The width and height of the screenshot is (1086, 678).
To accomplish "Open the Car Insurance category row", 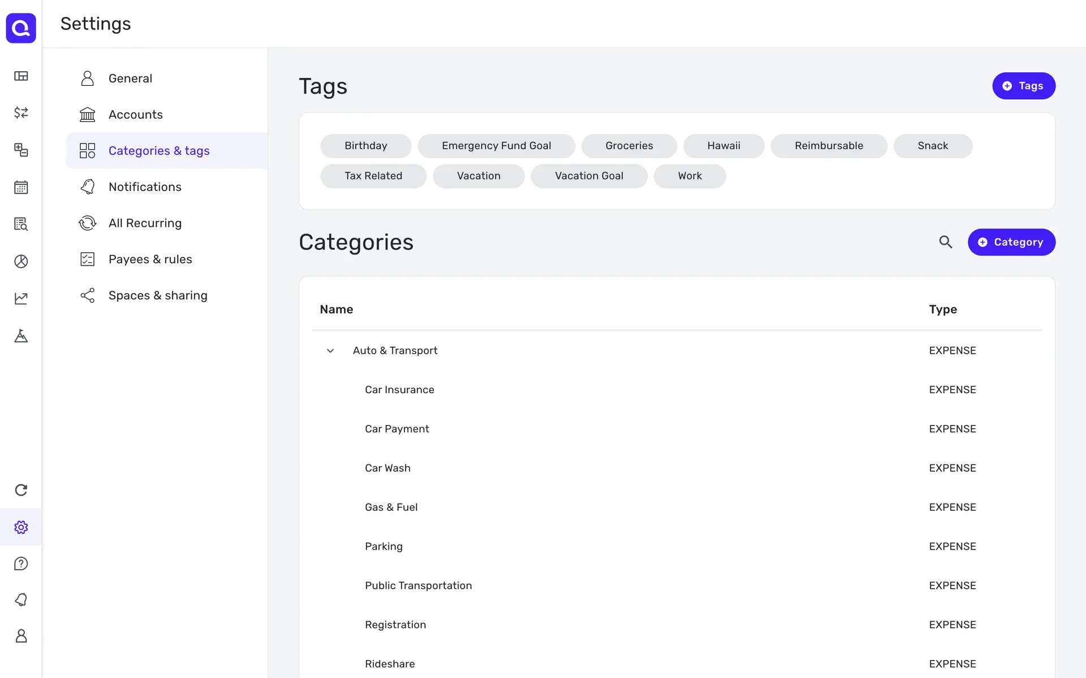I will 399,390.
